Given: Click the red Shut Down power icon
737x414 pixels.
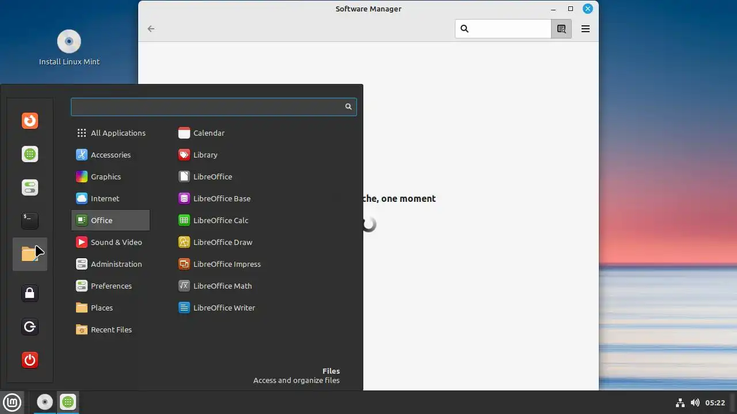Looking at the screenshot, I should [x=30, y=361].
